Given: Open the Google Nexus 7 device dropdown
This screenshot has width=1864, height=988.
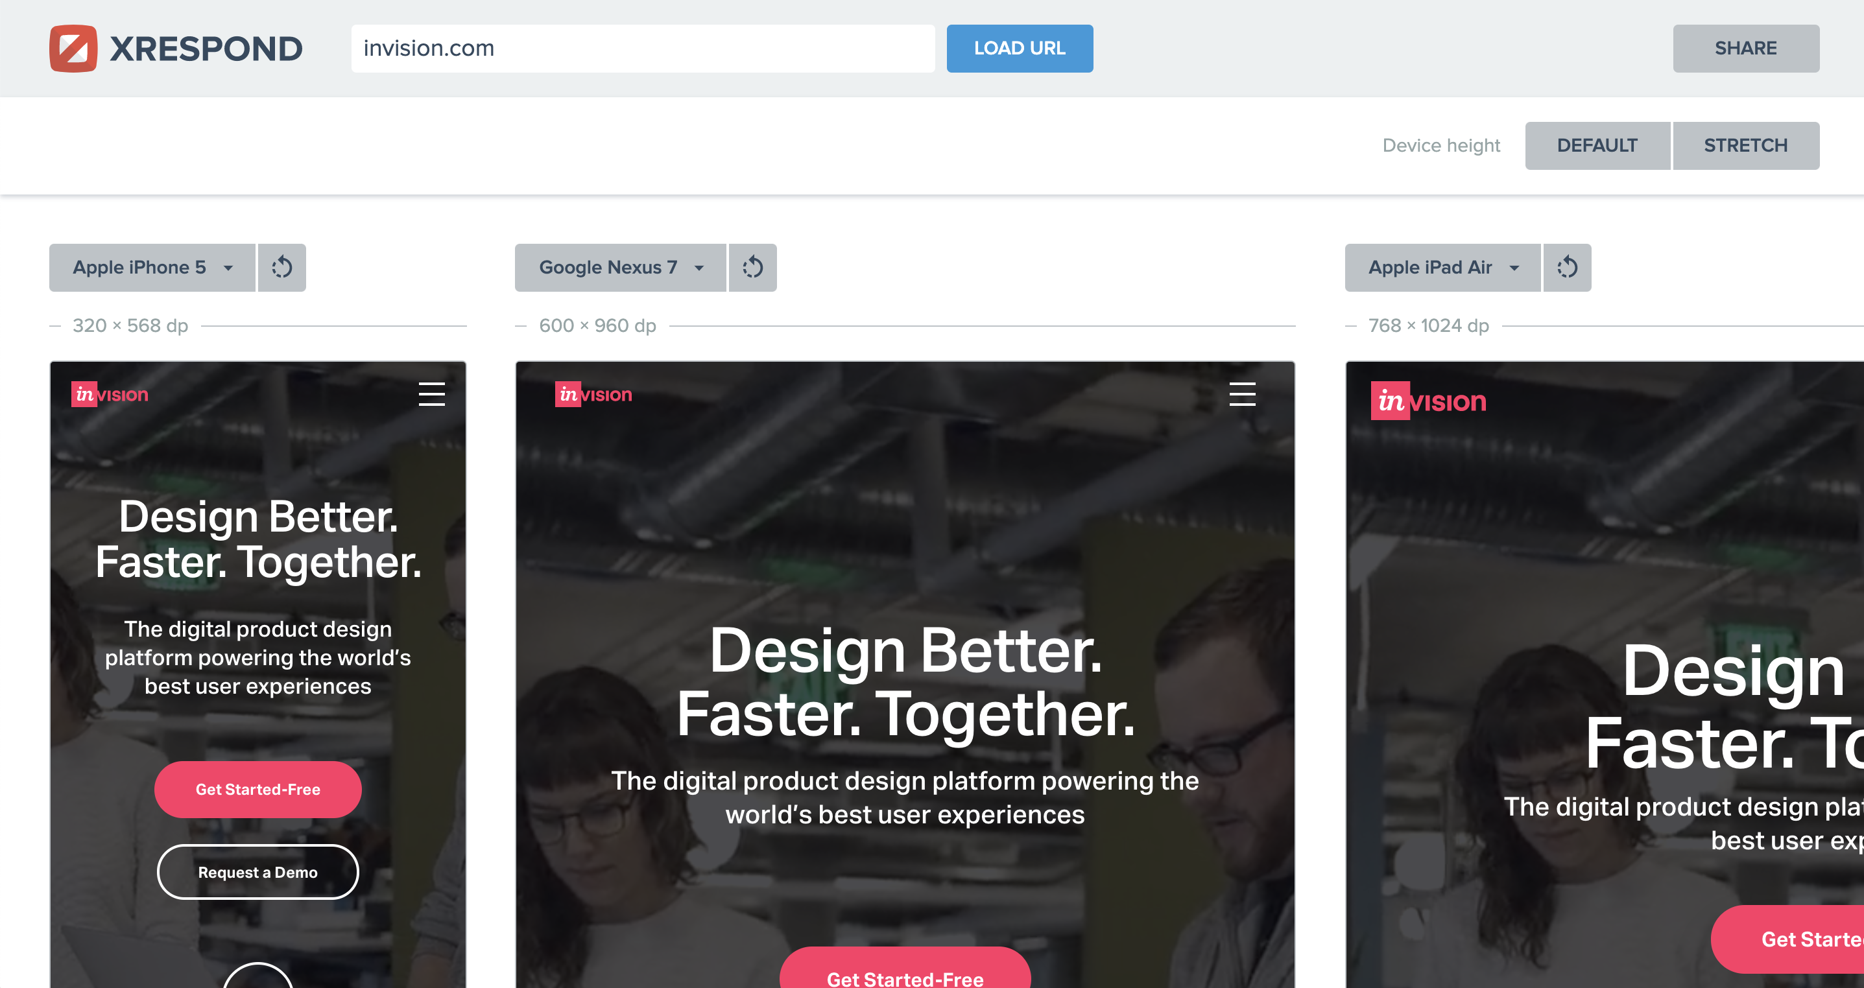Looking at the screenshot, I should [620, 268].
